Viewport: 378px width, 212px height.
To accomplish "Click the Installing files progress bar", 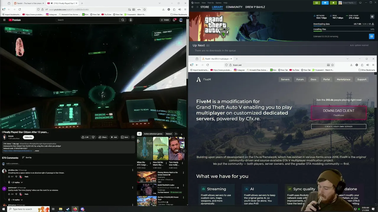I will [344, 32].
